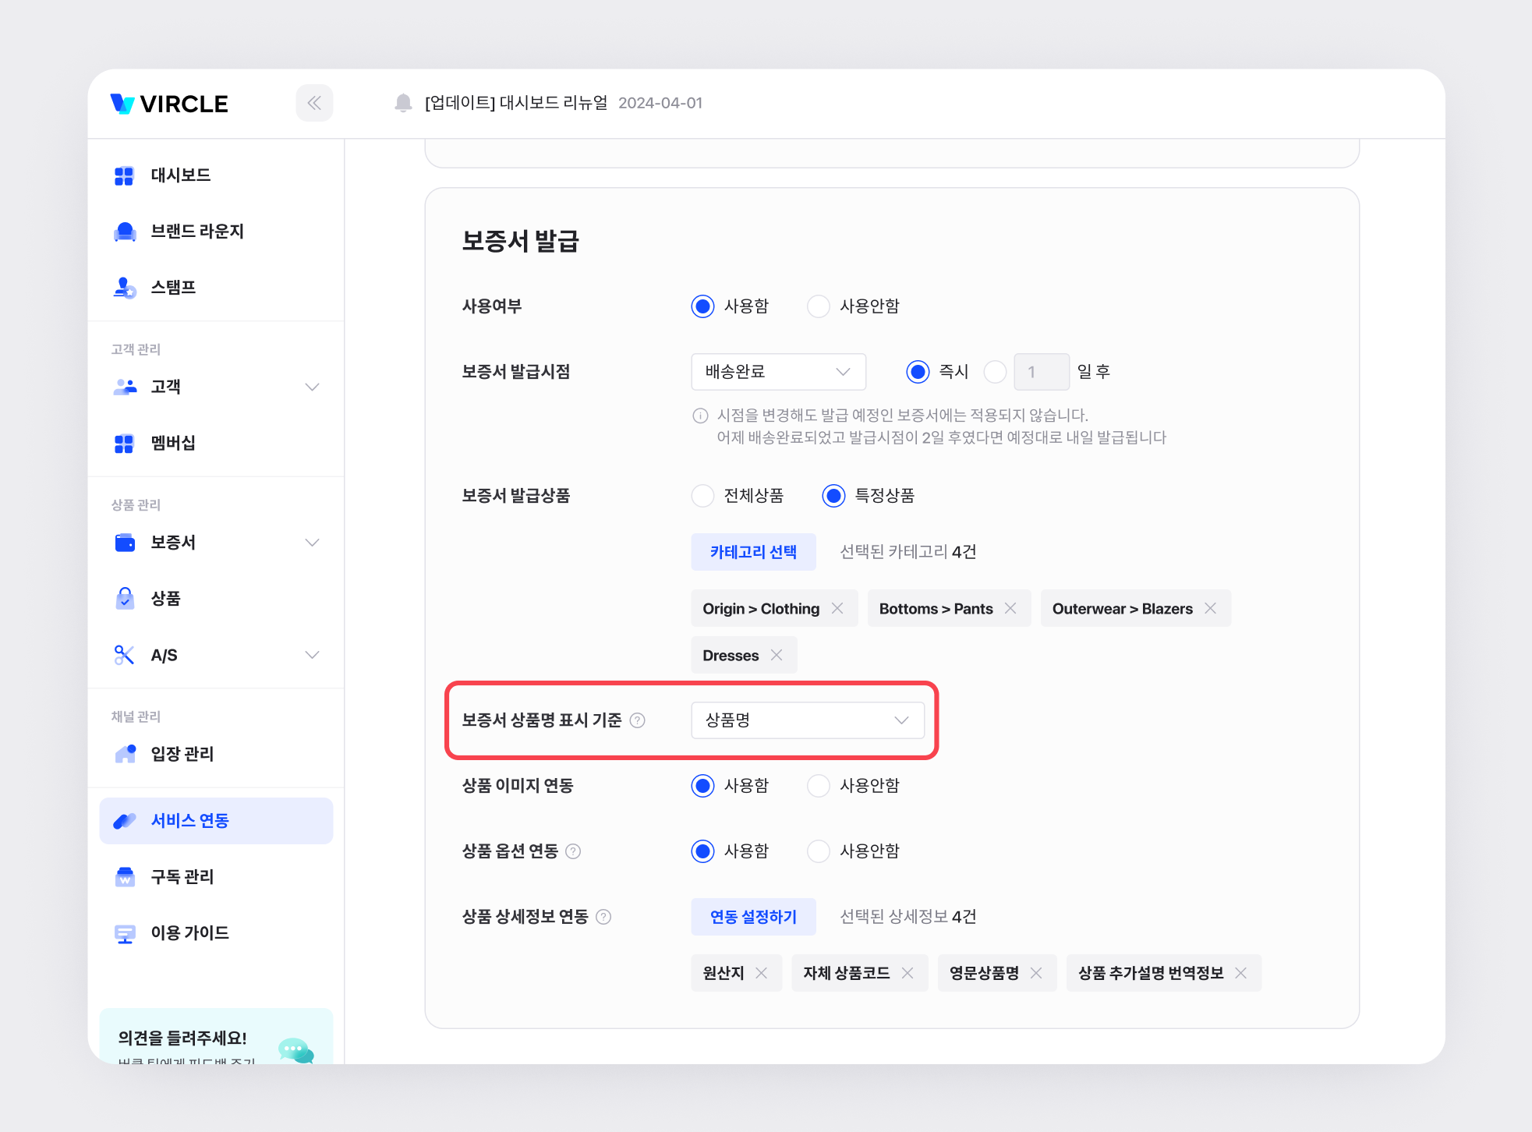Remove the Origin > Clothing category tag

837,608
